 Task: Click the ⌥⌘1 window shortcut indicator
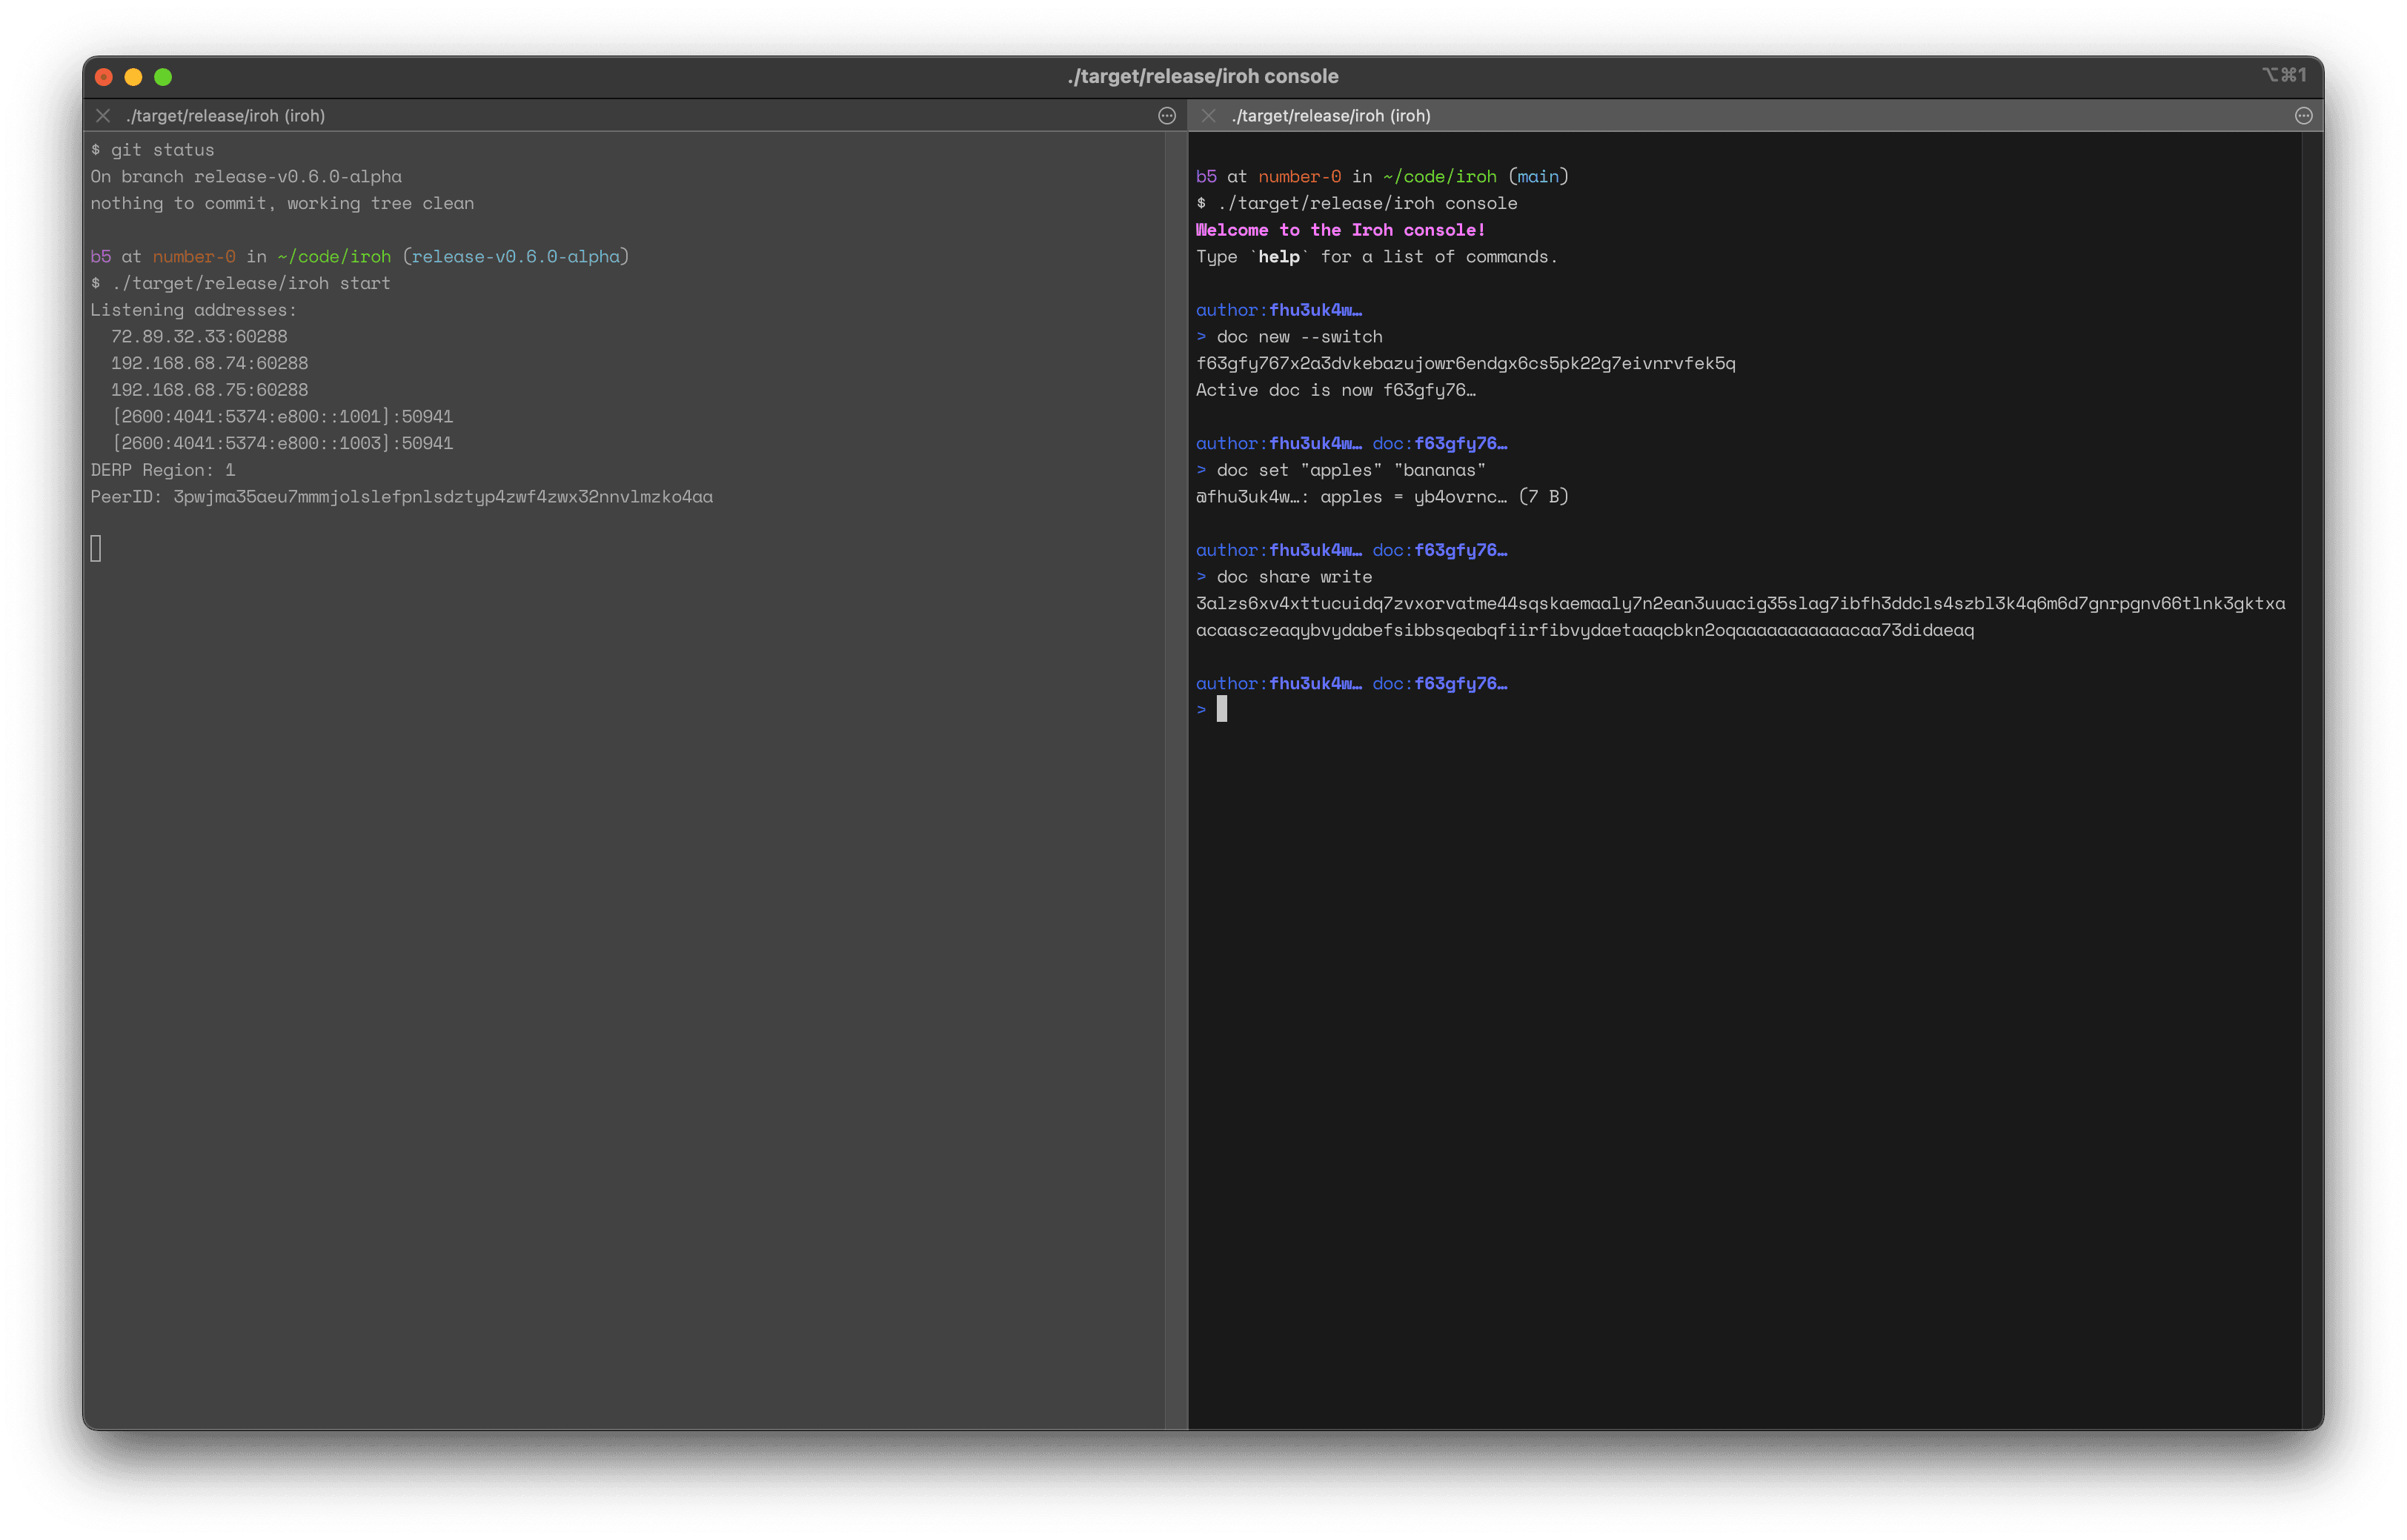point(2284,75)
